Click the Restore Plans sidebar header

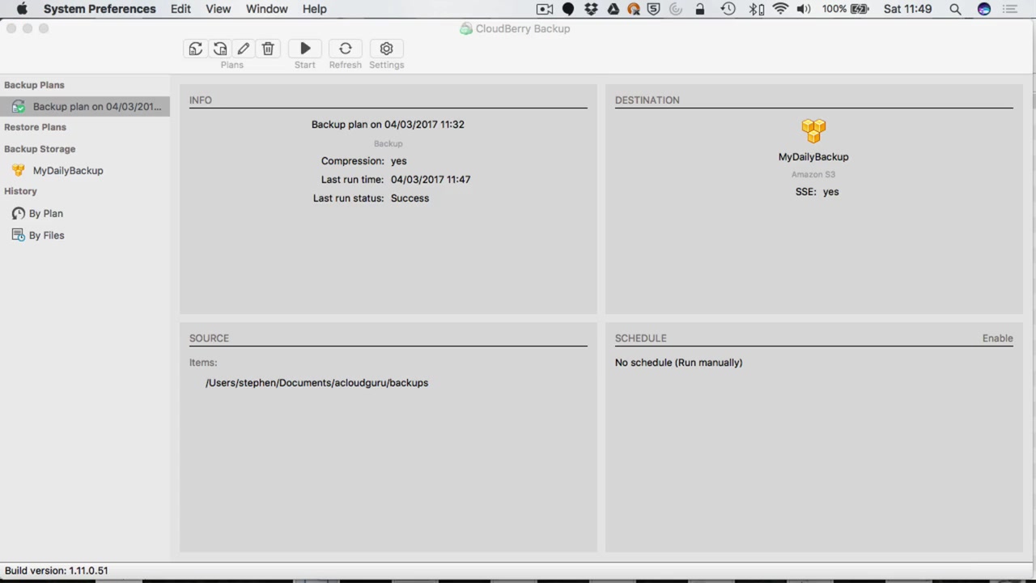pos(35,127)
